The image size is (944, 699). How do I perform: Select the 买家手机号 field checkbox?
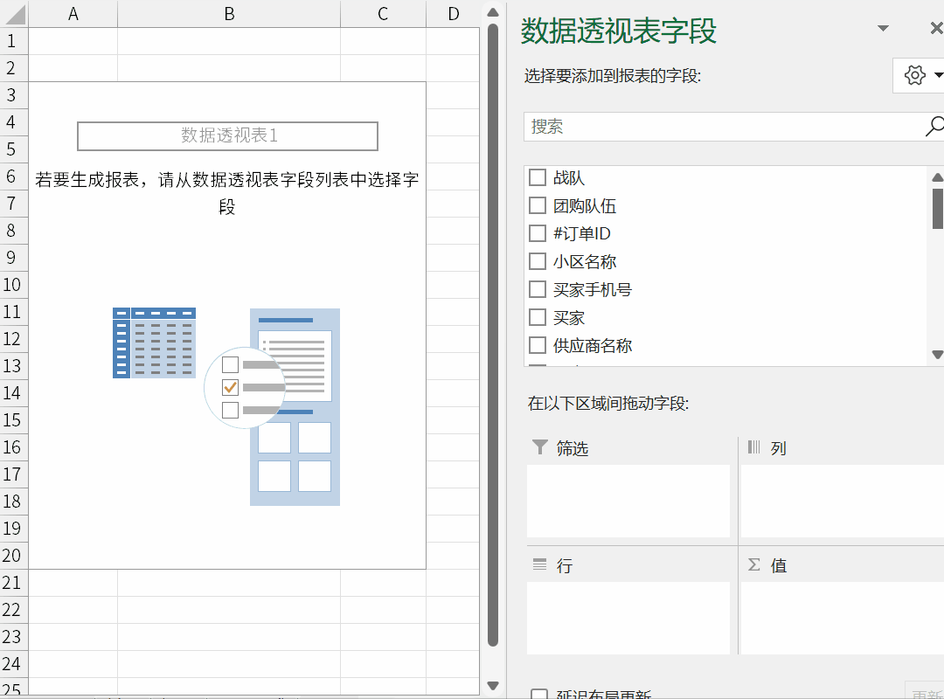[537, 289]
